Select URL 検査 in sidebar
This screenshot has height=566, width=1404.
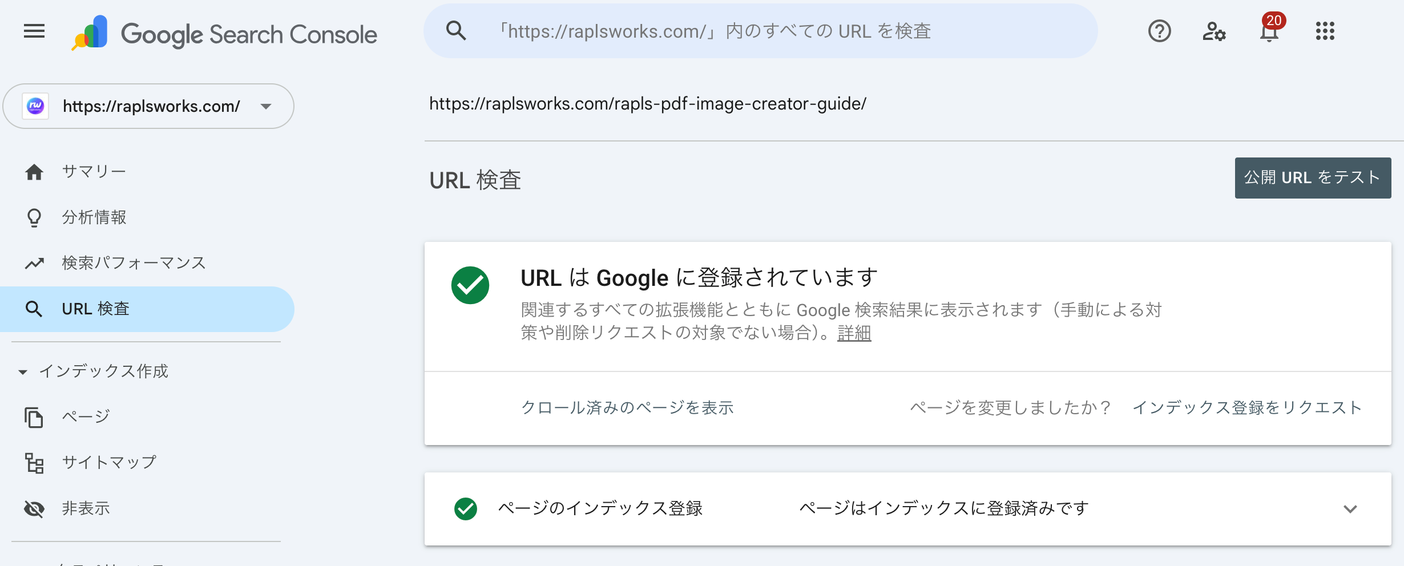click(147, 309)
